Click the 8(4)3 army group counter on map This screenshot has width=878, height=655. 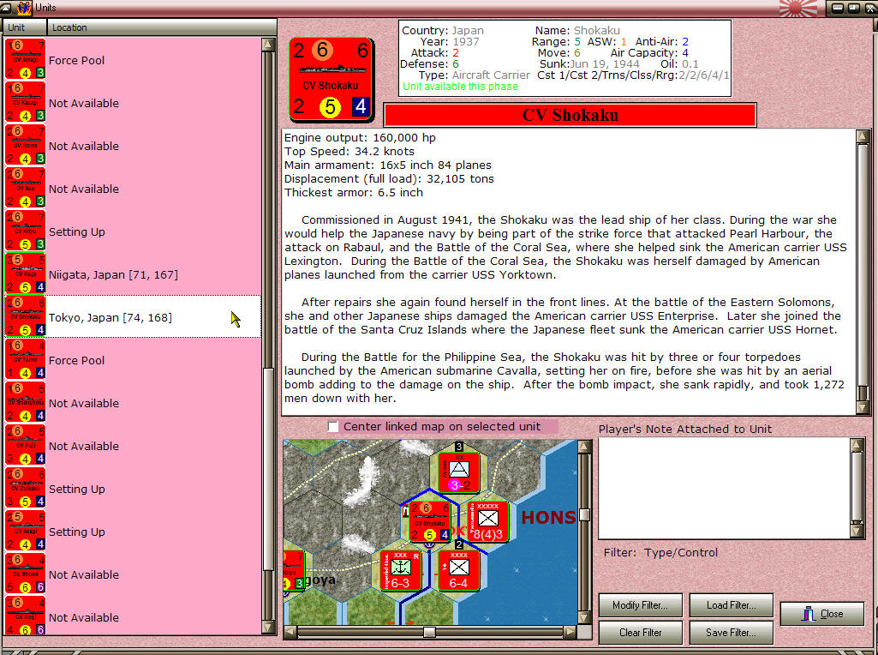[487, 521]
